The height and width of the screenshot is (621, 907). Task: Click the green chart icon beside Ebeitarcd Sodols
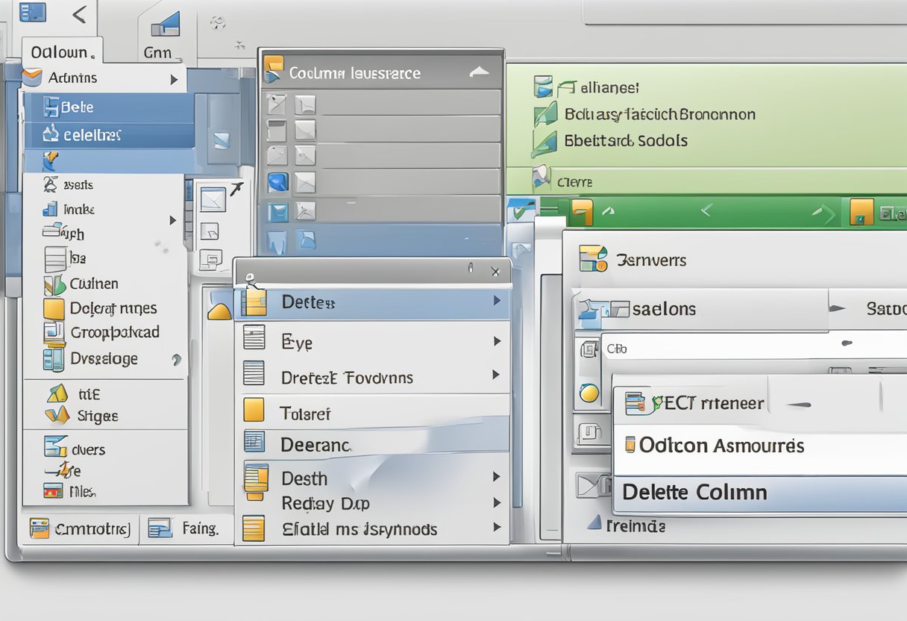coord(544,142)
